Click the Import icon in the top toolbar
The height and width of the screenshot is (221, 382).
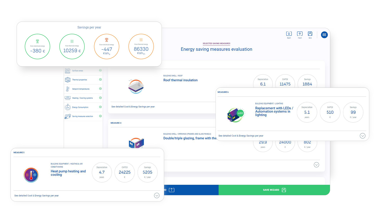click(x=300, y=34)
